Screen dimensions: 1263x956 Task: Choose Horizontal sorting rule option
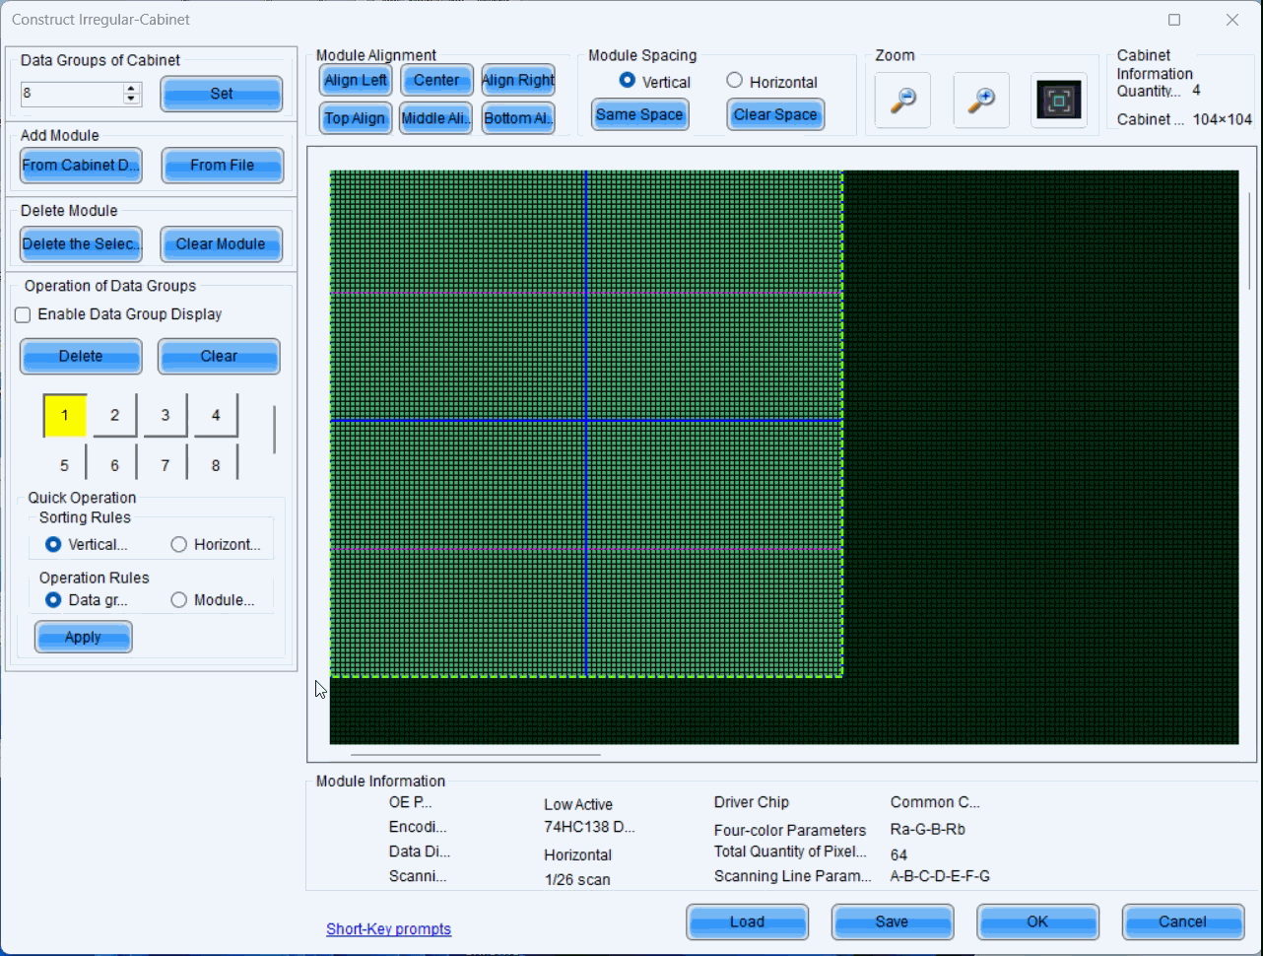[179, 544]
